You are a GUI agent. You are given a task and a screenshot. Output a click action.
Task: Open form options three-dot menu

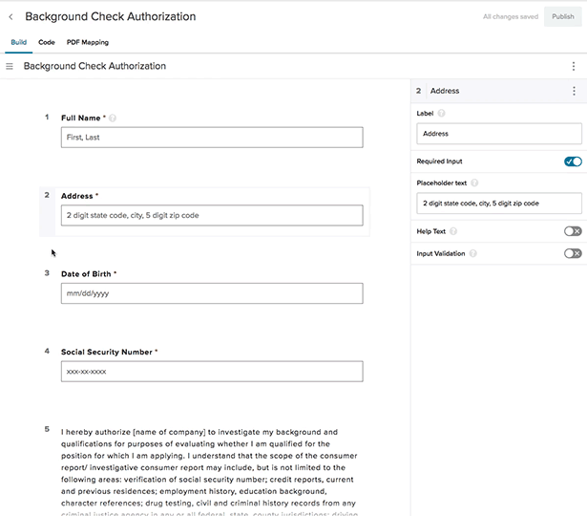[574, 66]
